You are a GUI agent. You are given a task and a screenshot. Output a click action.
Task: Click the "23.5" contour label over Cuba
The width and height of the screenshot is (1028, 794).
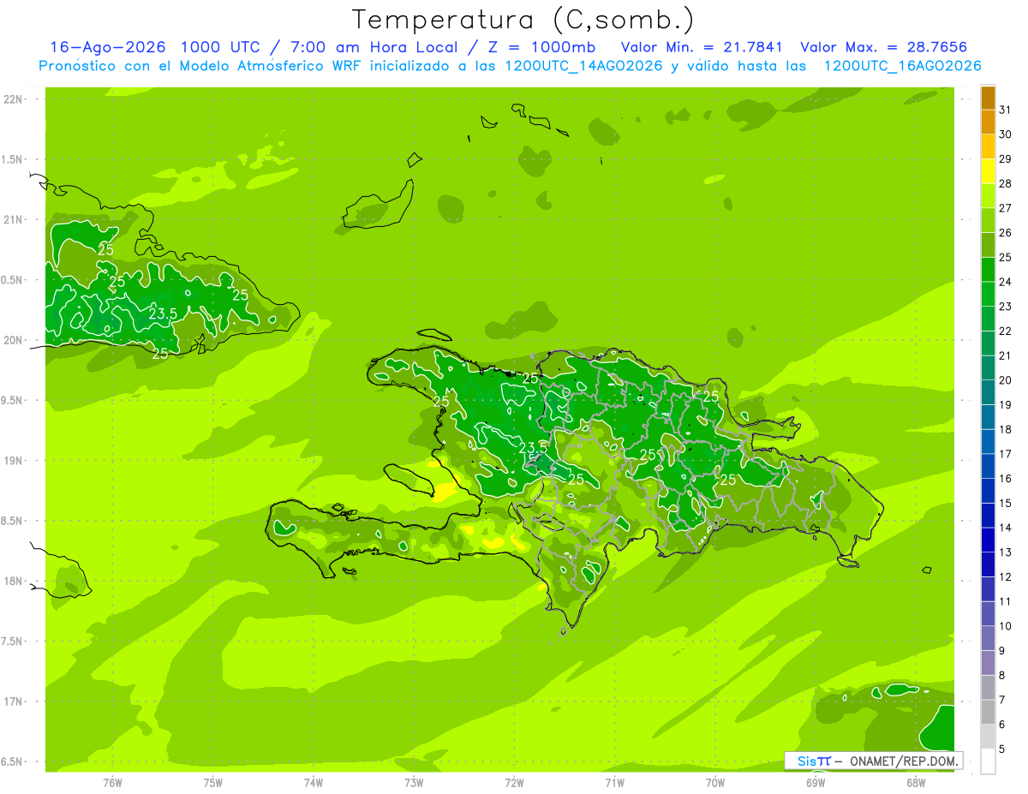163,314
